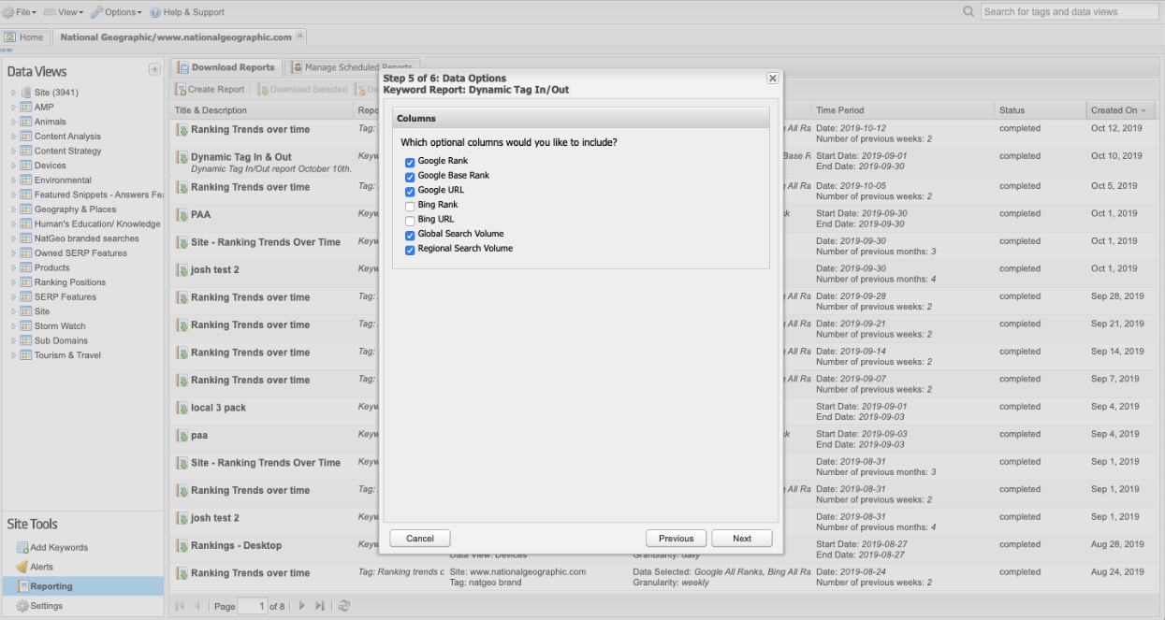
Task: Click the refresh icon in pagination bar
Action: [344, 606]
